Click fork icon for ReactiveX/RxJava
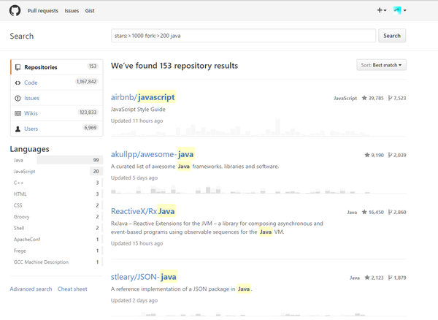The width and height of the screenshot is (438, 320). point(390,212)
